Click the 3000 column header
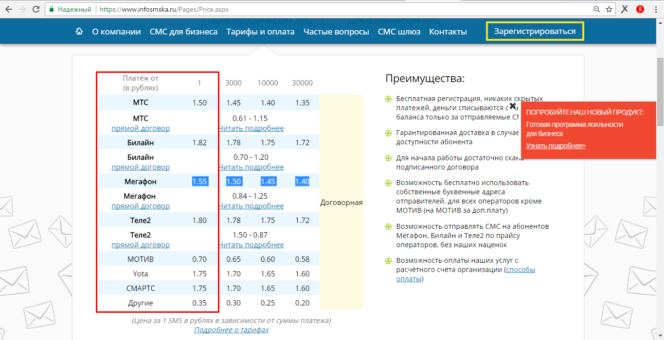Image resolution: width=664 pixels, height=340 pixels. pos(233,83)
